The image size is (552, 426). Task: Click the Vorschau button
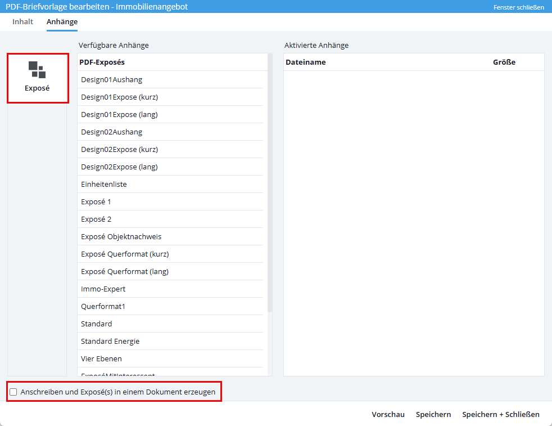click(388, 414)
